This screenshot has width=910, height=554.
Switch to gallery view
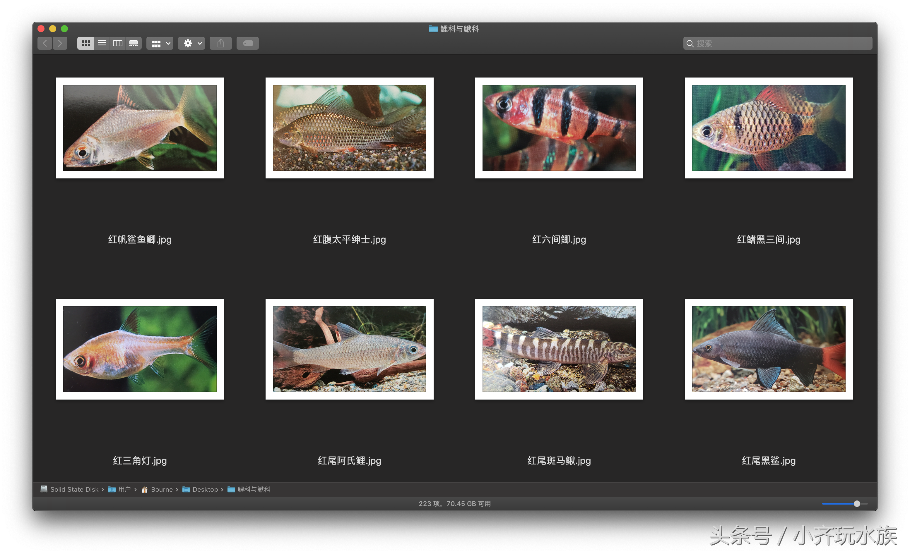coord(133,44)
